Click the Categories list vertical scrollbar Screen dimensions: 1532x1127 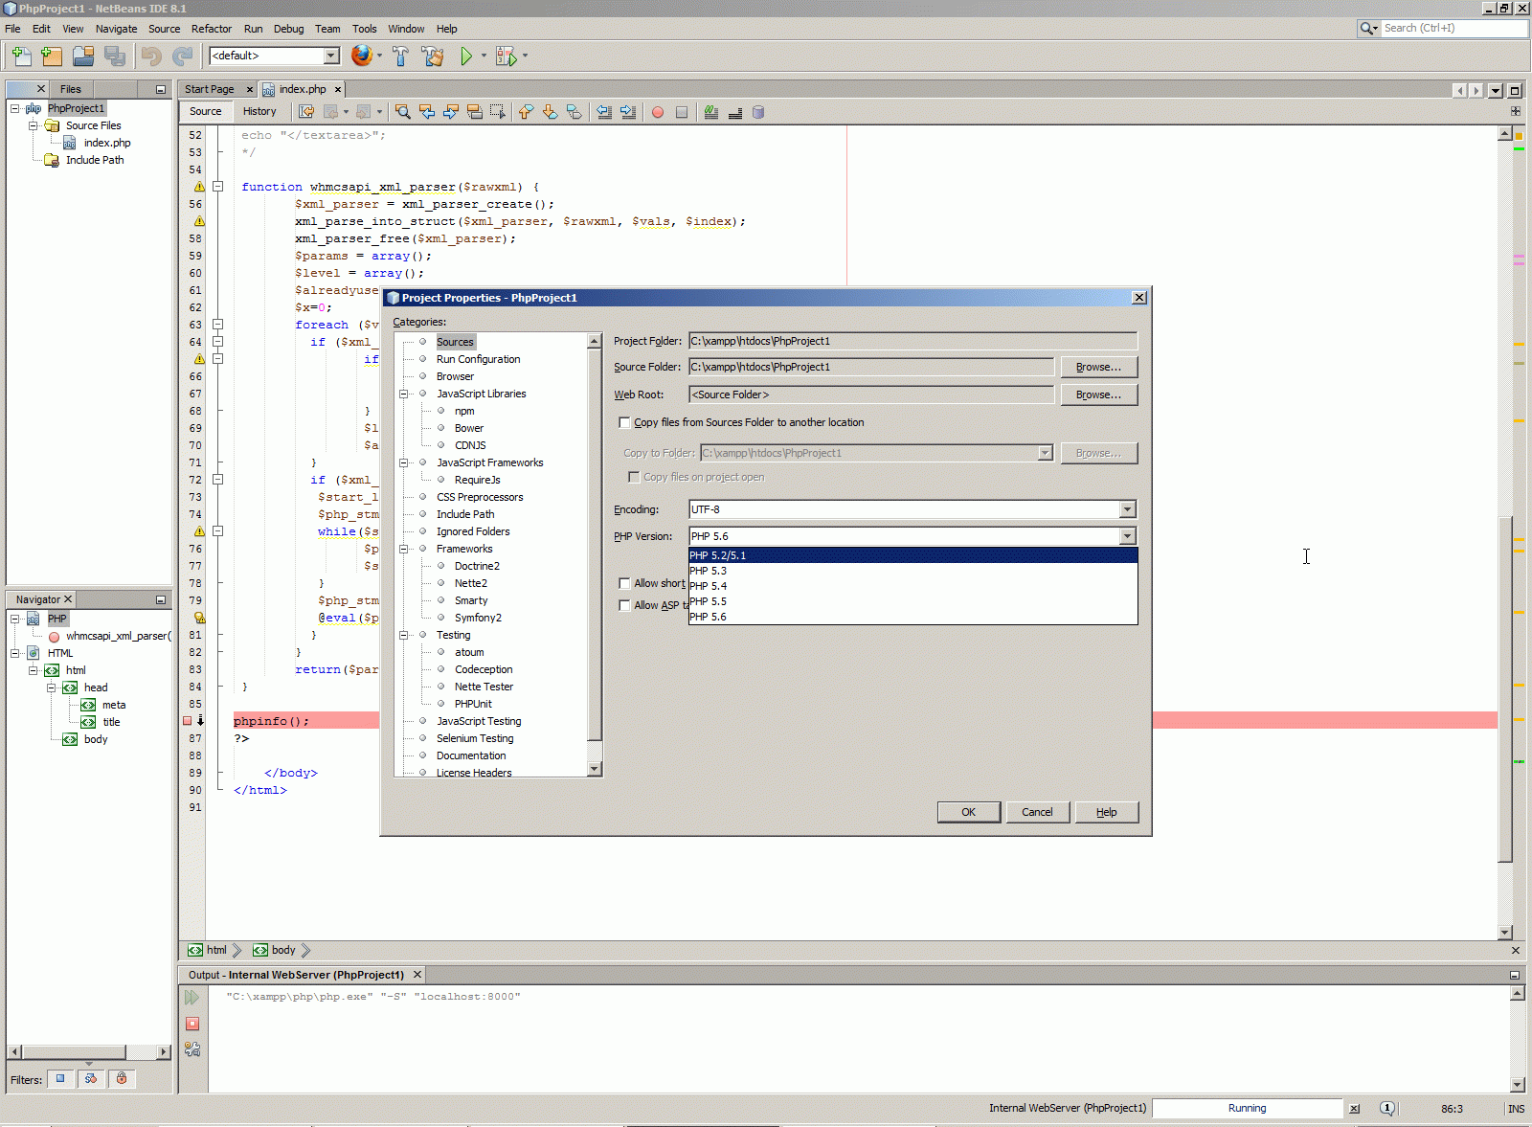coord(595,554)
